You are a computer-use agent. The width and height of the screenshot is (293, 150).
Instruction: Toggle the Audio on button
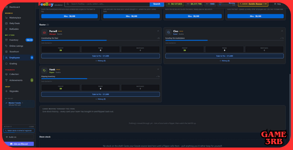[19, 137]
